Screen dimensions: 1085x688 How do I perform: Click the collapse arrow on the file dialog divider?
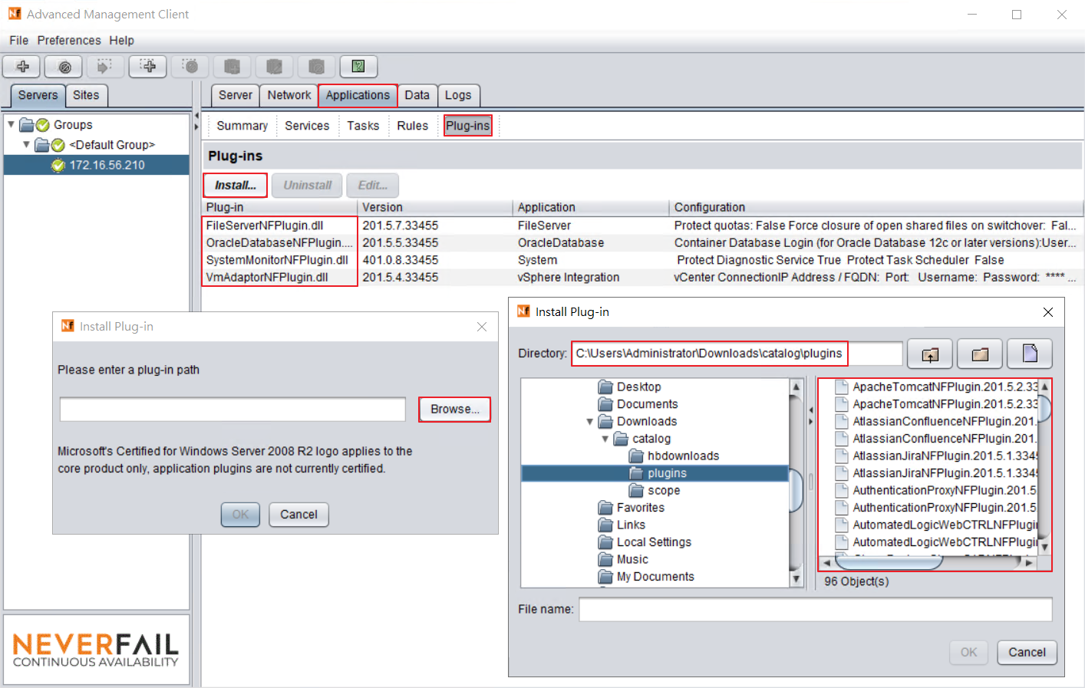click(x=811, y=409)
